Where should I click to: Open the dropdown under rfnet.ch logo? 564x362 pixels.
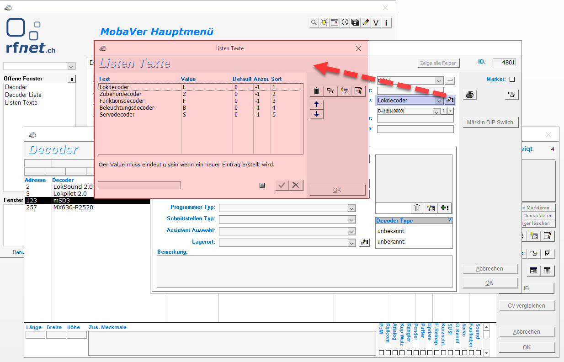click(71, 66)
